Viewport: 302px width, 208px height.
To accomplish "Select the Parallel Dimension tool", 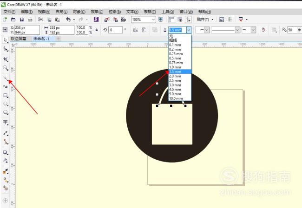I will pyautogui.click(x=6, y=133).
